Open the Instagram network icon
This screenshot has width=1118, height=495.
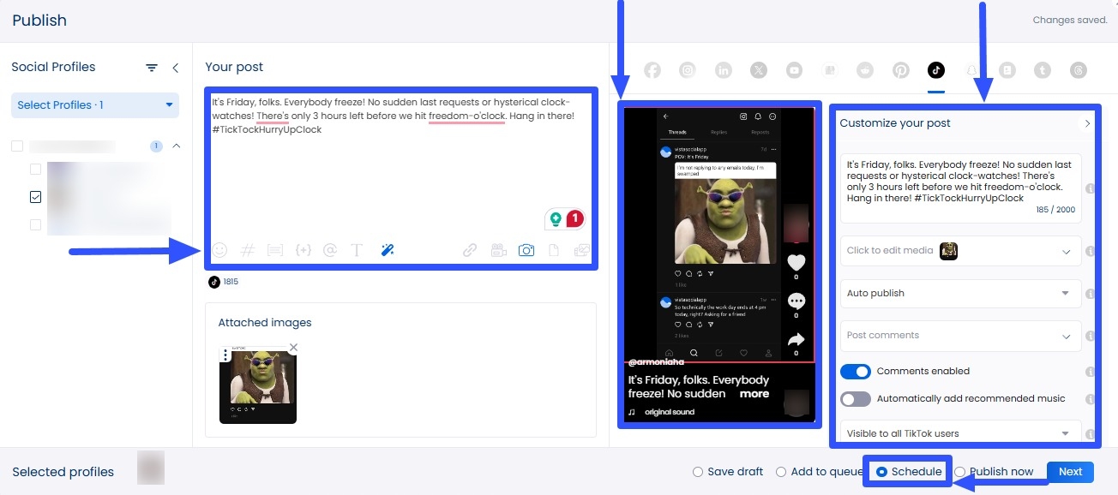coord(688,70)
